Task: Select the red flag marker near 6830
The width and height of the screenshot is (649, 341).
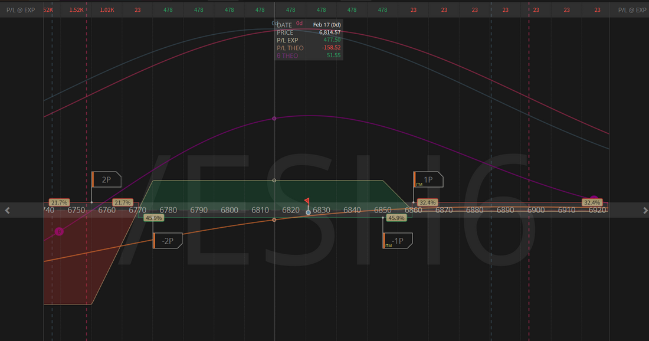Action: (307, 201)
